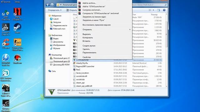Image resolution: width=200 pixels, height=112 pixels.
Task: Choose Копировать in the context menu
Action: click(87, 38)
